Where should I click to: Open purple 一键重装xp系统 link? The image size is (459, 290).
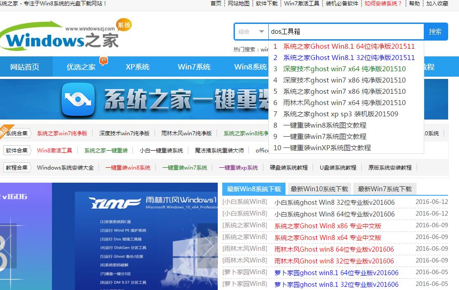click(x=239, y=167)
